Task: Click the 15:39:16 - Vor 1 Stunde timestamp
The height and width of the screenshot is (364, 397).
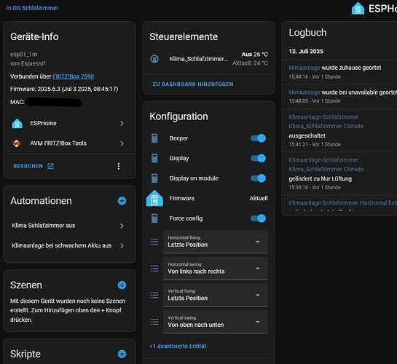Action: click(315, 187)
